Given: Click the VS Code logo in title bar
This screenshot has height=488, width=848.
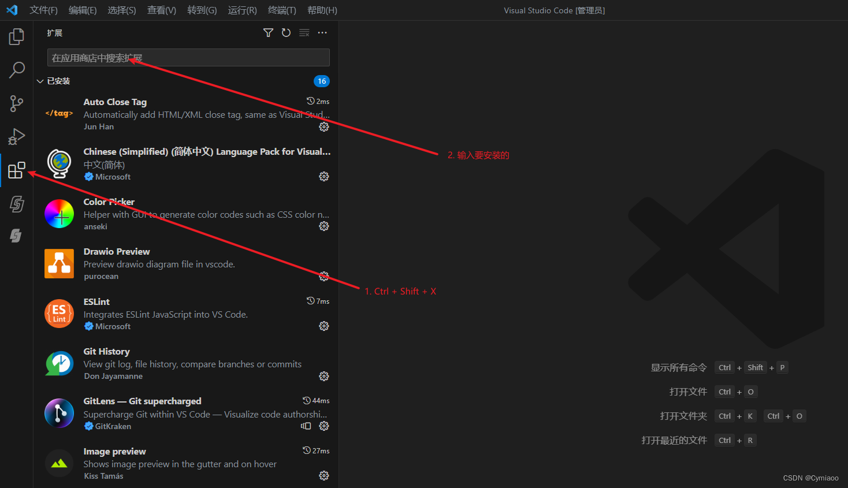Looking at the screenshot, I should 12,10.
